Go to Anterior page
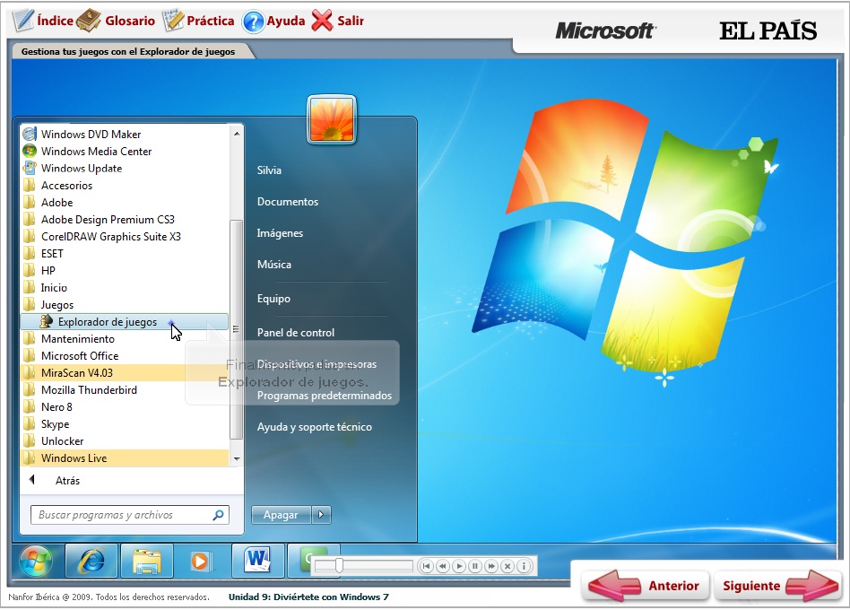Screen dimensions: 850x610 pyautogui.click(x=645, y=586)
